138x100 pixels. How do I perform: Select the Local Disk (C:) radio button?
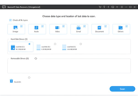pyautogui.click(x=30, y=44)
